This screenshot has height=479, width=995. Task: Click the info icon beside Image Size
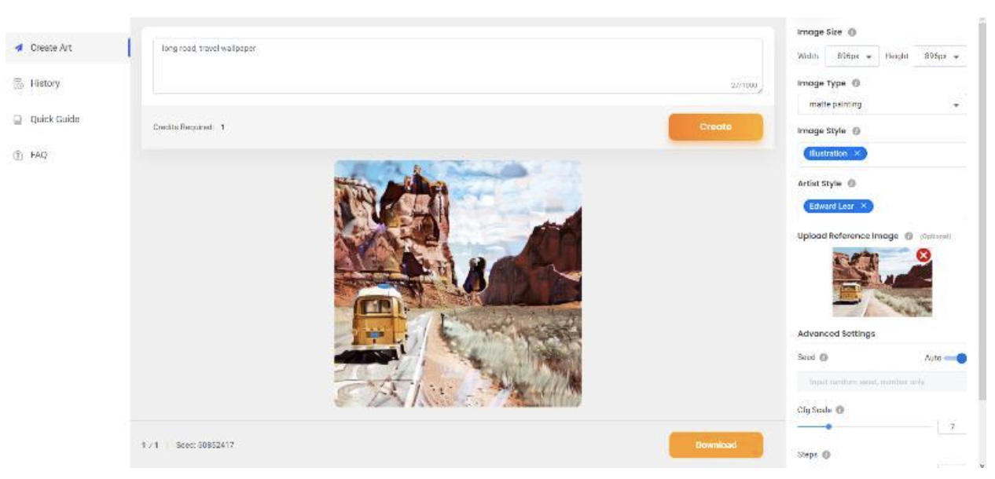[x=852, y=33]
